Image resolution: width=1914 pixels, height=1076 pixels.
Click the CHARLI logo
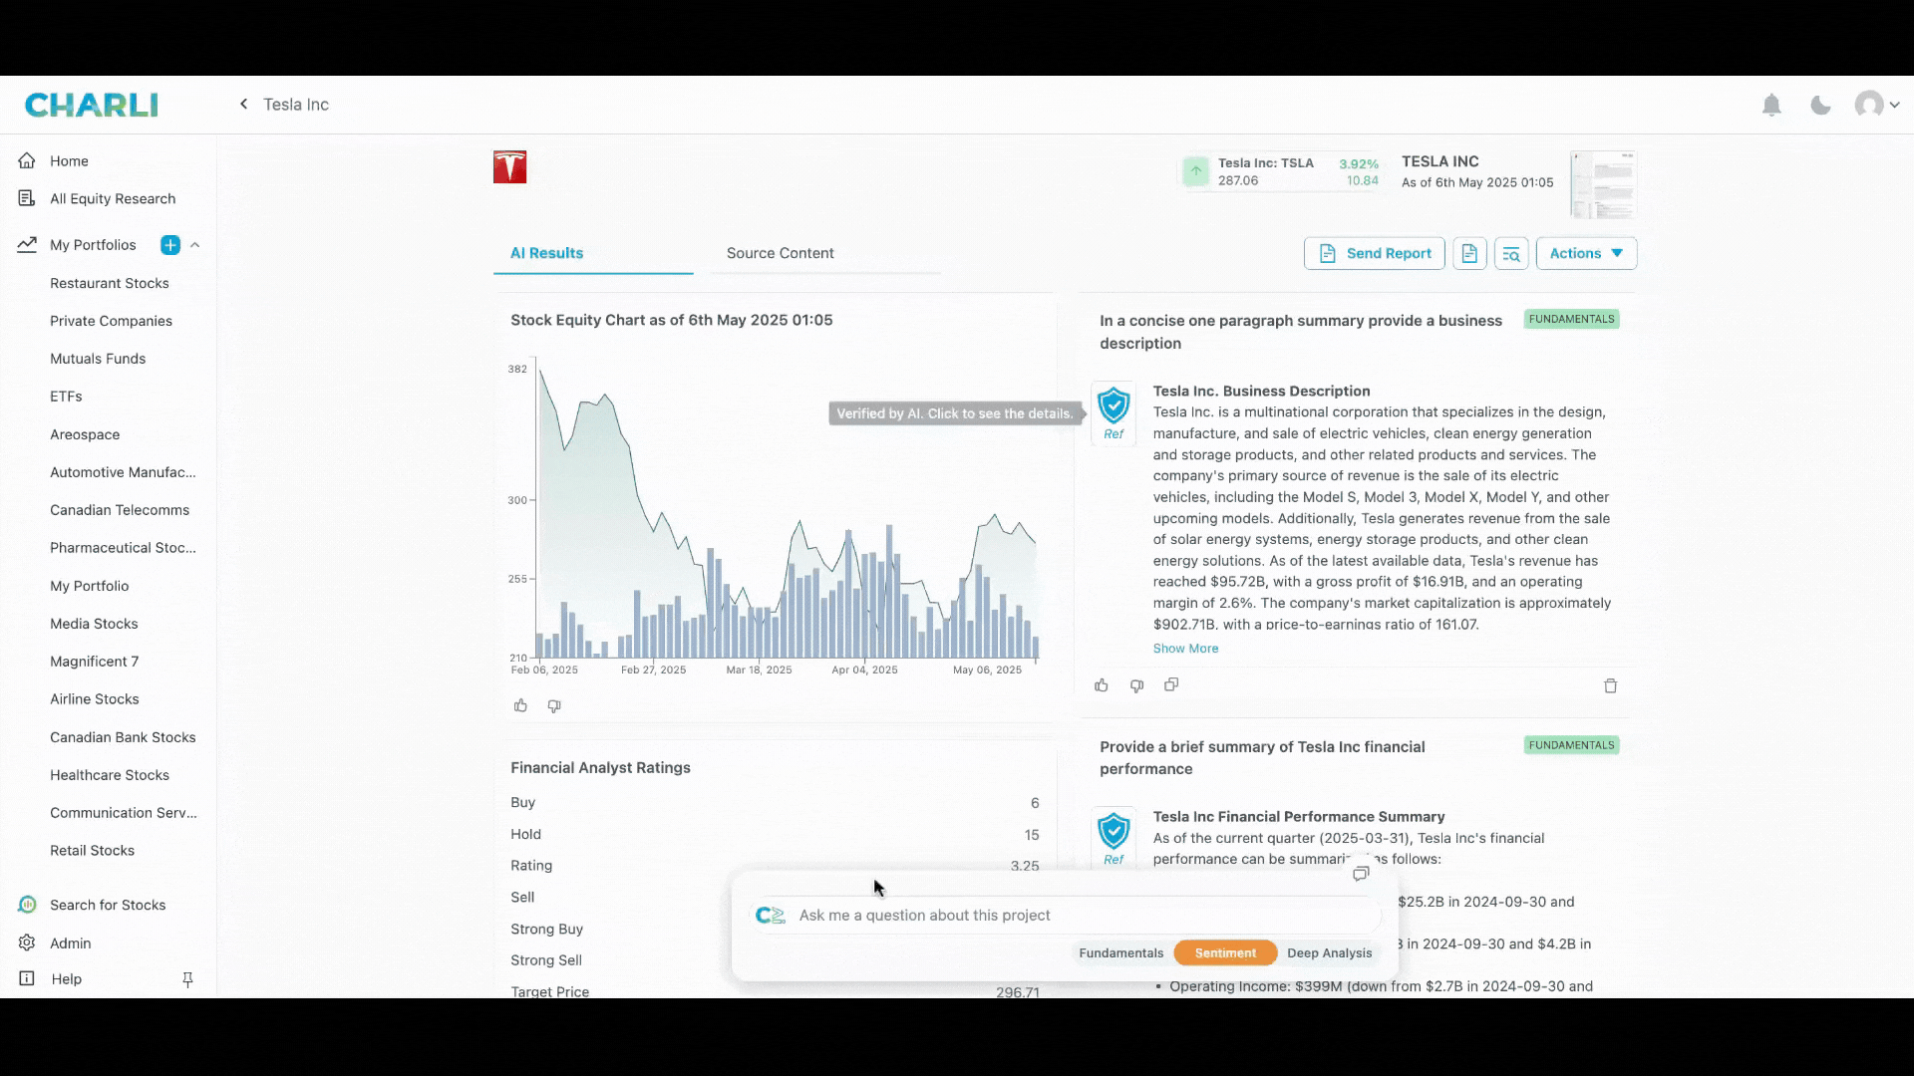pyautogui.click(x=91, y=105)
